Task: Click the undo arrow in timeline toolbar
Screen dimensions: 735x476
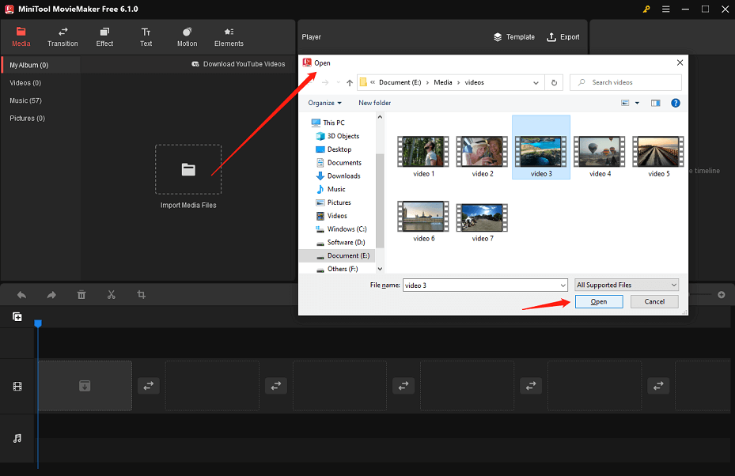Action: click(x=21, y=295)
